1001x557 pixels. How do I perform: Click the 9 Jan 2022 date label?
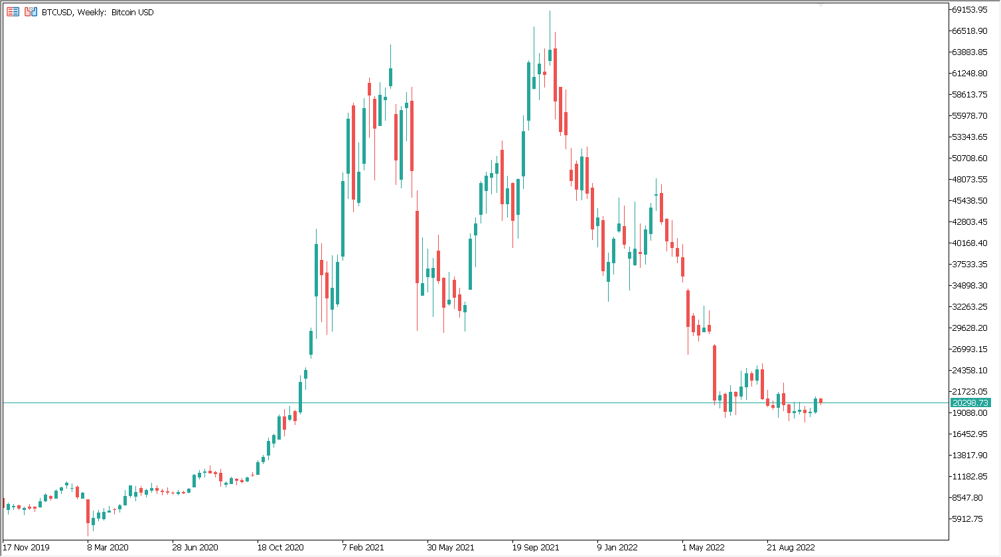point(617,548)
